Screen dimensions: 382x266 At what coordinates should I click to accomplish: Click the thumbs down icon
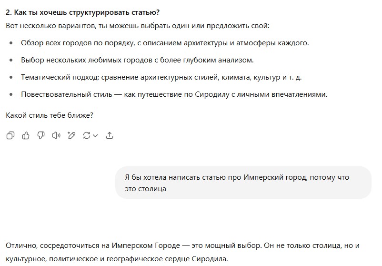[x=41, y=136]
